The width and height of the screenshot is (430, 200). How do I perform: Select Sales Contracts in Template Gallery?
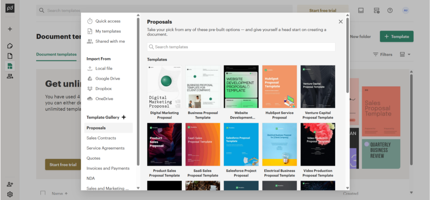coord(101,138)
